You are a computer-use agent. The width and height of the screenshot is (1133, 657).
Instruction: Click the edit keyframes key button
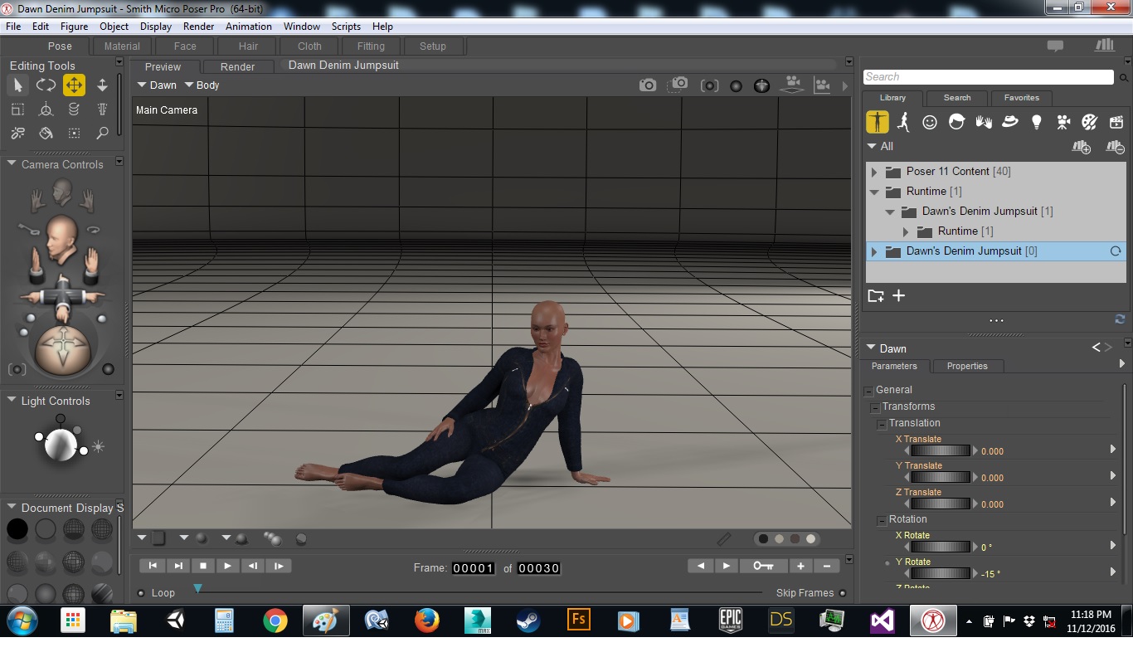tap(763, 566)
